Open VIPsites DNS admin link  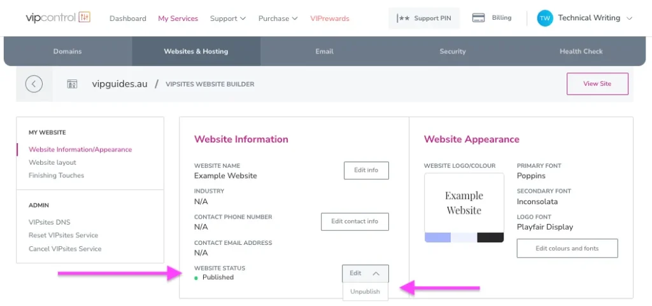(50, 222)
